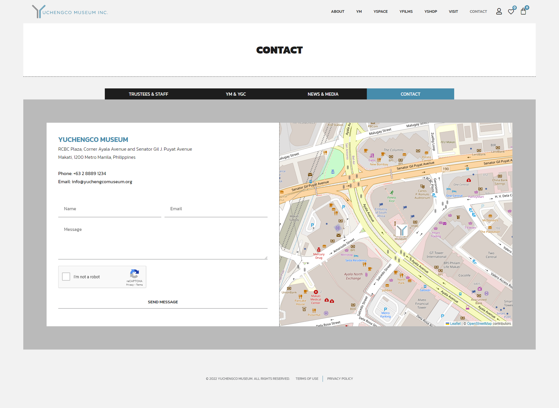The height and width of the screenshot is (408, 559).
Task: Open ABOUT in the top navigation
Action: tap(338, 12)
